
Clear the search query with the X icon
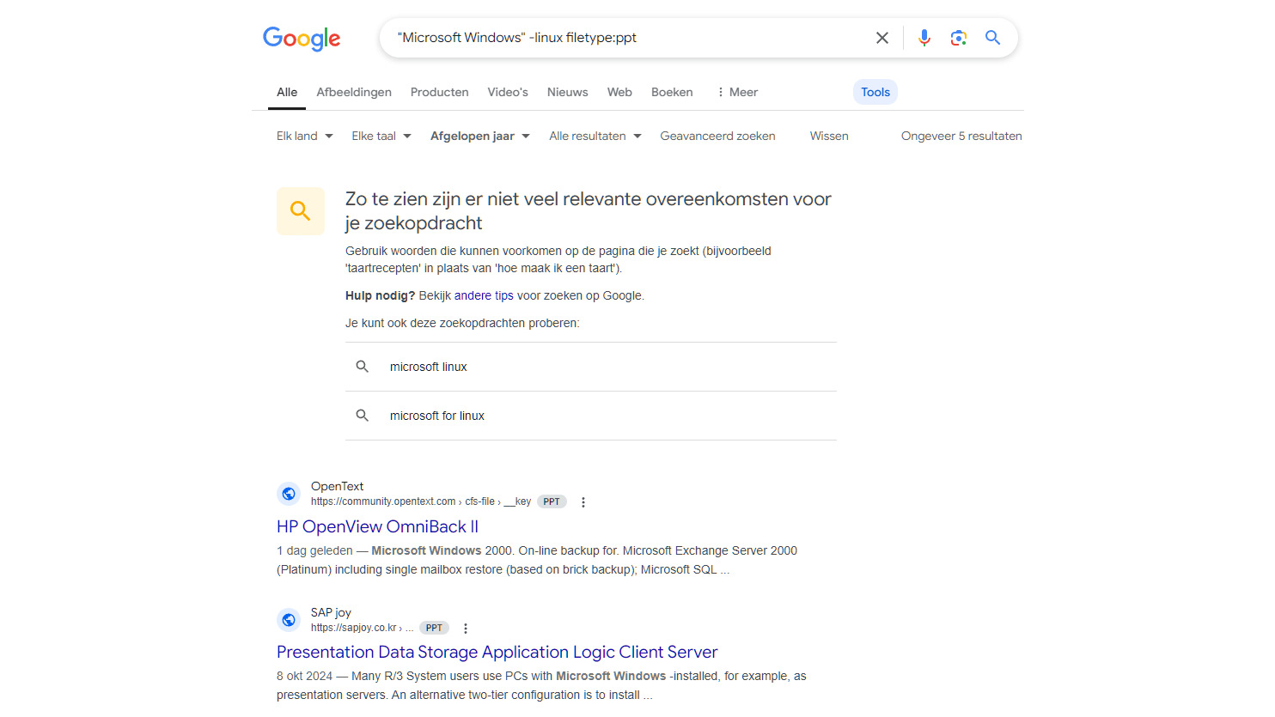click(x=882, y=38)
